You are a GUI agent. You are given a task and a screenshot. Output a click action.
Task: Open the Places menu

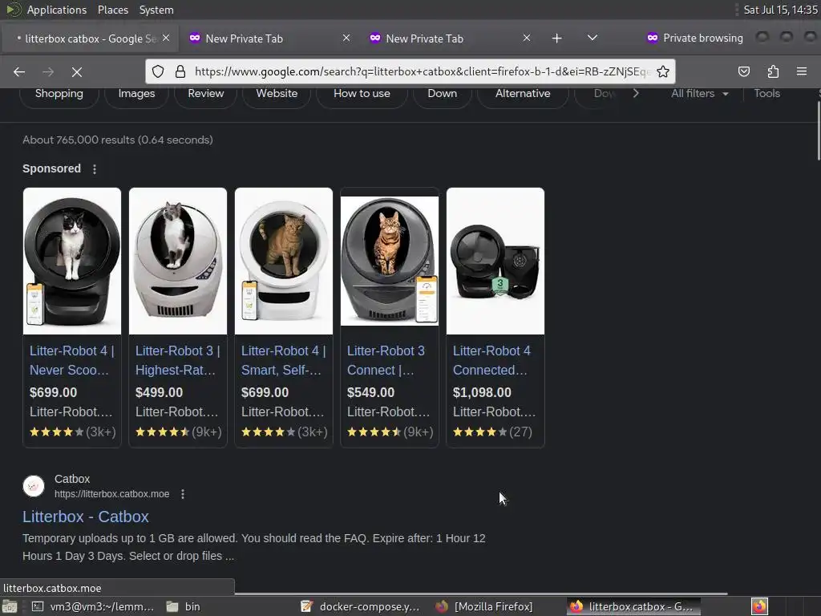click(x=112, y=10)
